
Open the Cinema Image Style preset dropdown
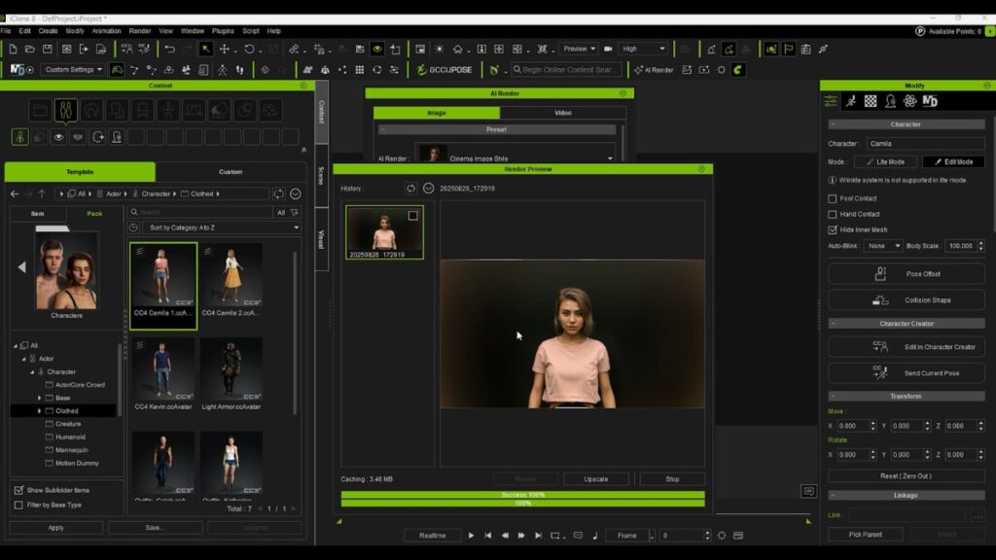(x=516, y=158)
